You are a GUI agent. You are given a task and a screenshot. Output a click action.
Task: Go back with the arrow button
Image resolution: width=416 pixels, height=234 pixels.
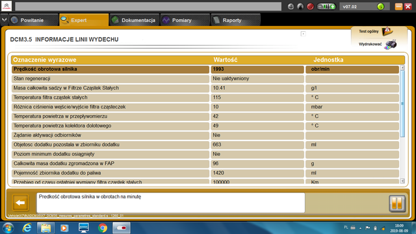[20, 203]
